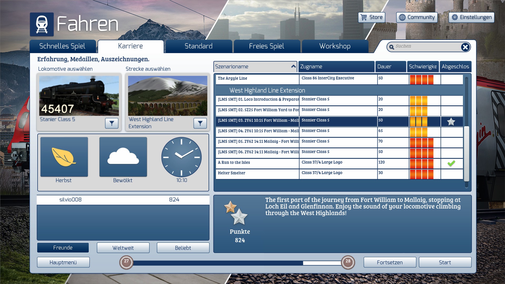
Task: Click the 10:10 start time clock
Action: coord(181,157)
